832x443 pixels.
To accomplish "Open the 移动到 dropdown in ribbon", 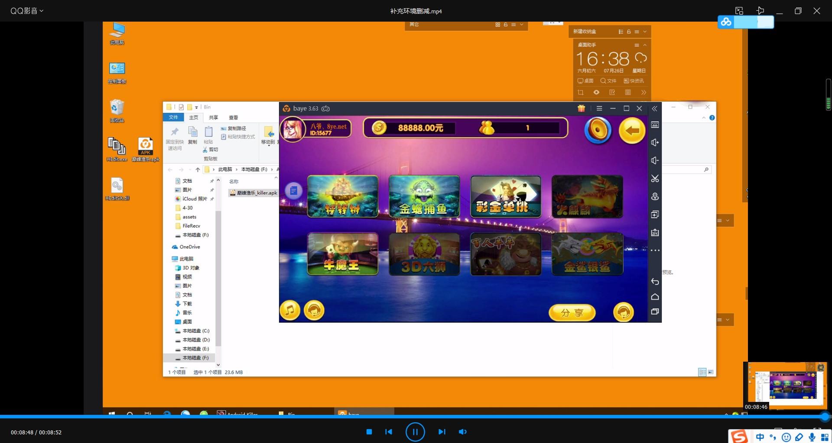I will (x=268, y=136).
